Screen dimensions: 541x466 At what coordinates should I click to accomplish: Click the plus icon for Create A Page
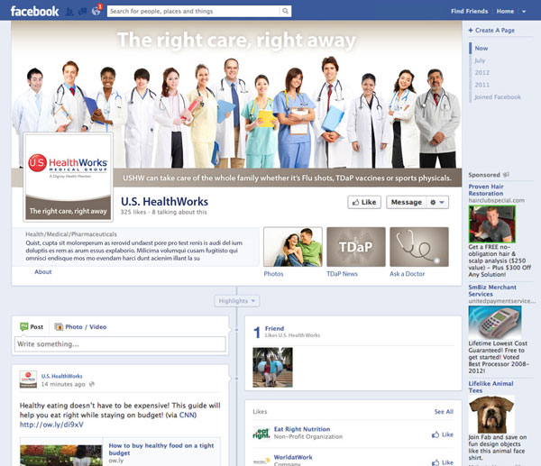471,31
